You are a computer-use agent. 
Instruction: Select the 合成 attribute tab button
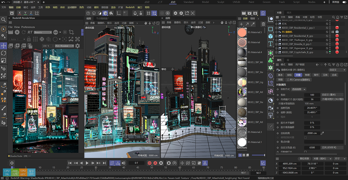coord(334,75)
